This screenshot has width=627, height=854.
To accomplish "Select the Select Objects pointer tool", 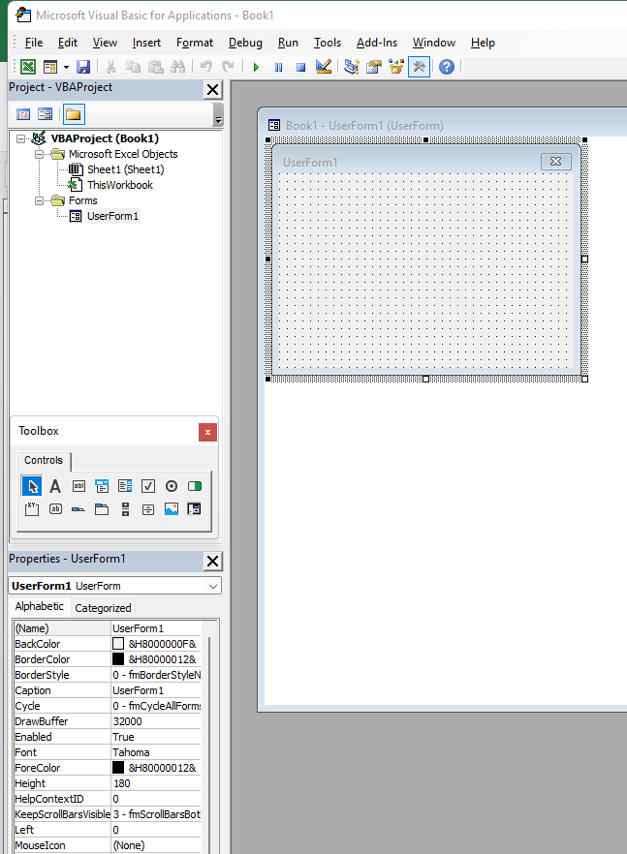I will (32, 486).
